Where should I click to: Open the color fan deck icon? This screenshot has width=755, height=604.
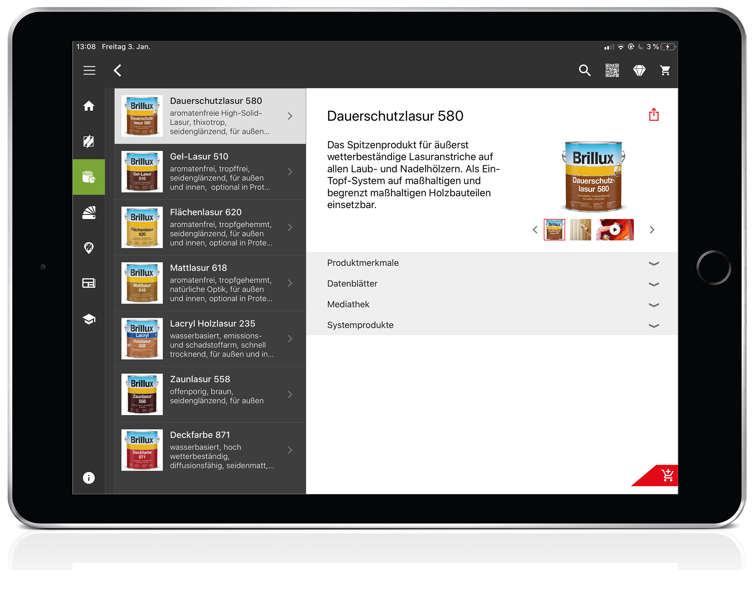point(89,213)
